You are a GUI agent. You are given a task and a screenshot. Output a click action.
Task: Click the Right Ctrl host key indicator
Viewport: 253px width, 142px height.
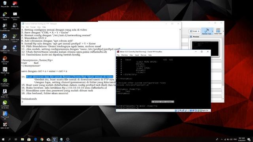coord(205,110)
